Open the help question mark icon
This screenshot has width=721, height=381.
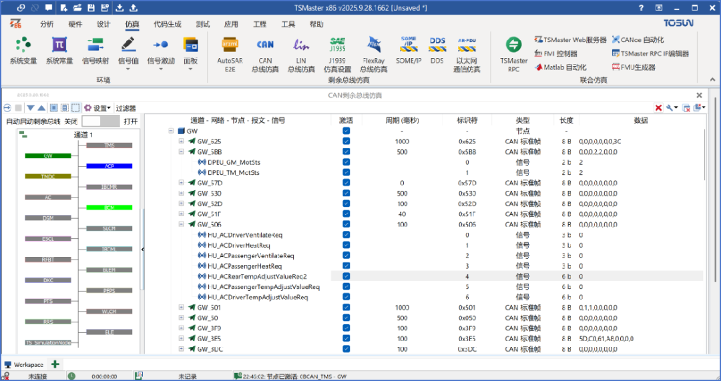[x=641, y=8]
